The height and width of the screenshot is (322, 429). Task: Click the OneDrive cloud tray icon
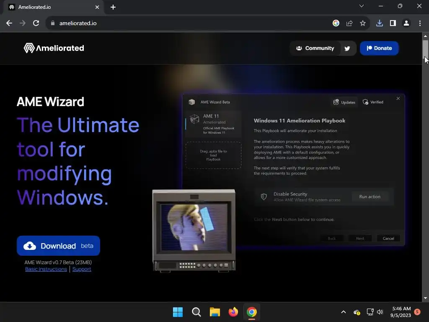(x=357, y=312)
